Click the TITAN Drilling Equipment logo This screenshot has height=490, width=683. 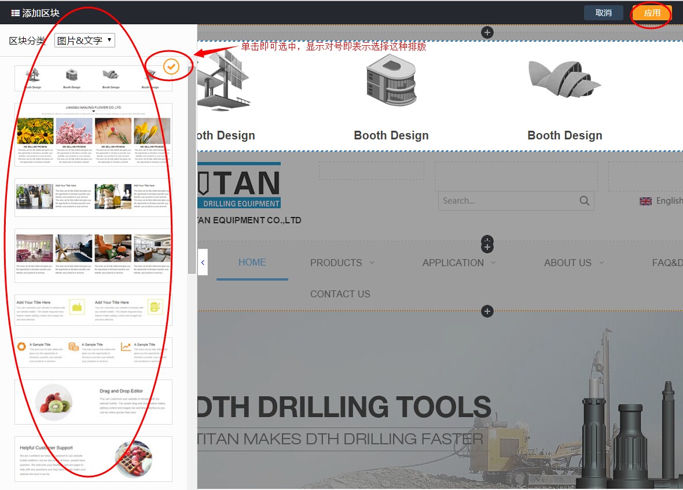239,187
